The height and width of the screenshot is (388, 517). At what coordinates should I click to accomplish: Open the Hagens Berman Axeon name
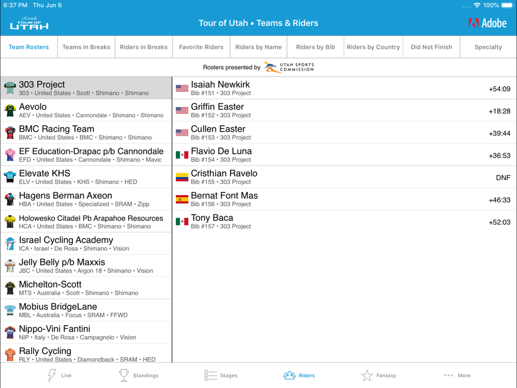(65, 196)
